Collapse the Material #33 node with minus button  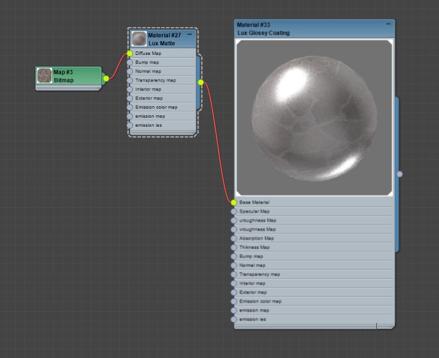click(388, 24)
